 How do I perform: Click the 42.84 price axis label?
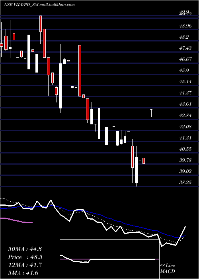click(x=185, y=116)
